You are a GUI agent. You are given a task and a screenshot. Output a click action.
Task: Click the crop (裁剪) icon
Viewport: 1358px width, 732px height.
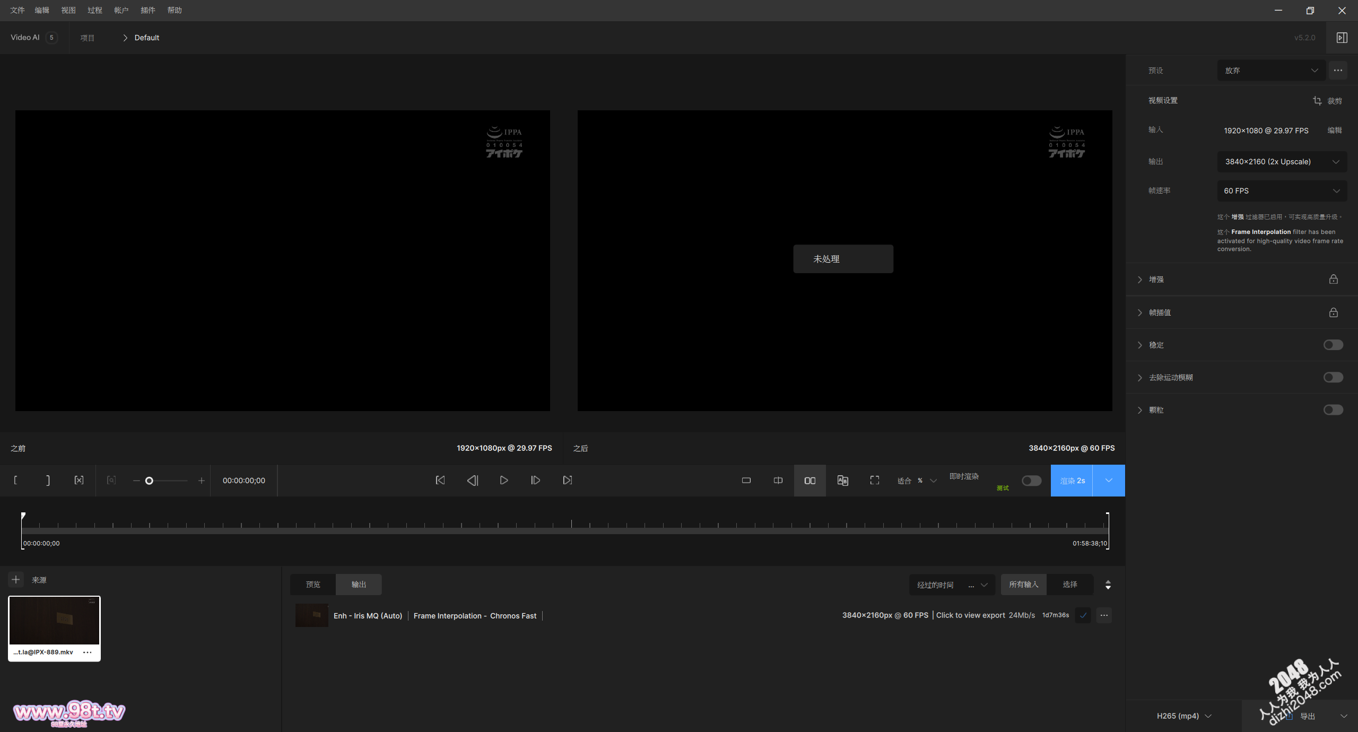click(x=1318, y=101)
